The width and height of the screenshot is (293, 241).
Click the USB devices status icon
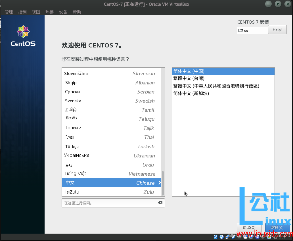tap(234, 237)
